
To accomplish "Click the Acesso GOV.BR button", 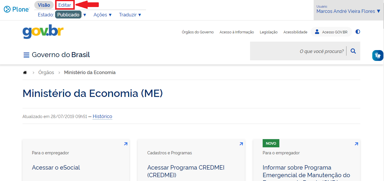I will click(x=331, y=32).
